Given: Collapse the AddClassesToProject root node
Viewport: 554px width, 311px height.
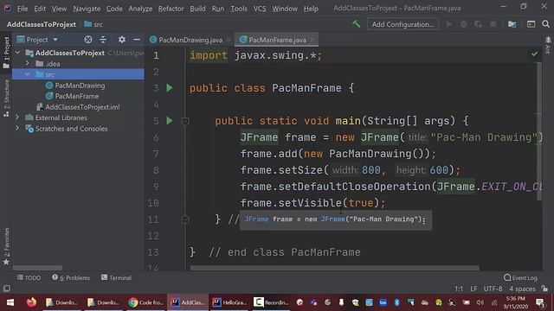Looking at the screenshot, I should click(18, 53).
